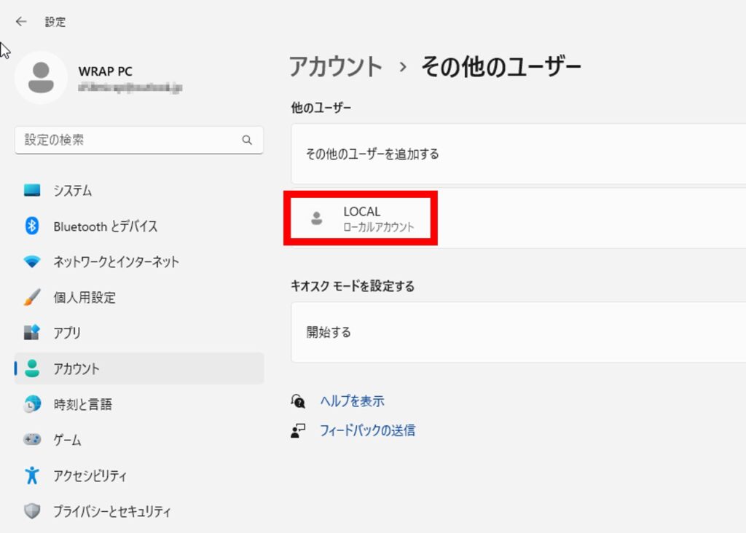Viewport: 746px width, 533px height.
Task: Click the WRAP PC profile avatar
Action: point(42,78)
